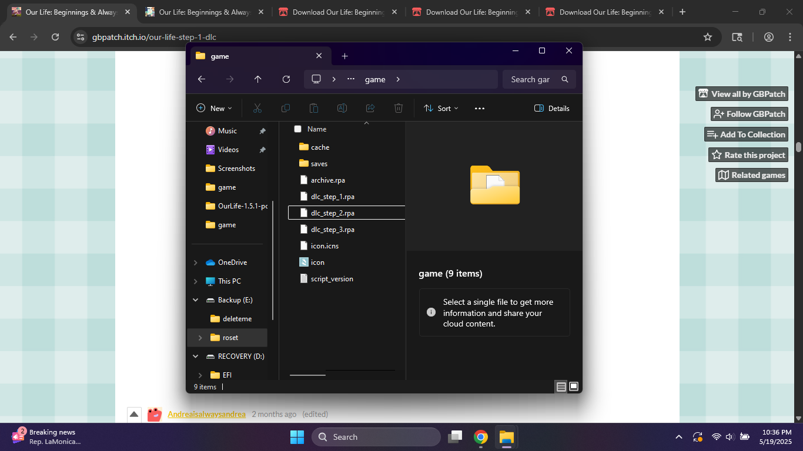Open the See more ellipsis menu
The height and width of the screenshot is (451, 803).
[x=479, y=108]
